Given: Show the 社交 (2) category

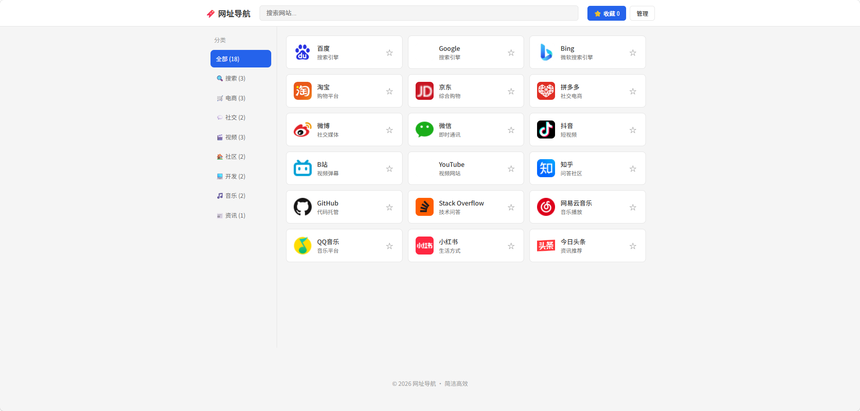Looking at the screenshot, I should (241, 117).
